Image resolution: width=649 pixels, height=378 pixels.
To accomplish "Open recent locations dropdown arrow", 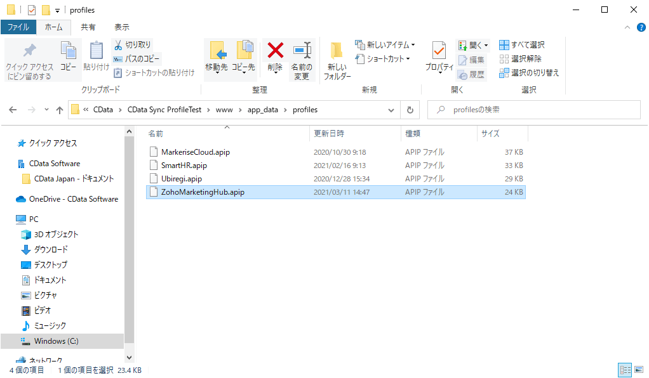I will tap(46, 110).
